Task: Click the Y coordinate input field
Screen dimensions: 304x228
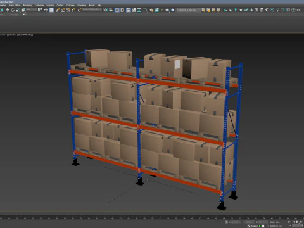Action: pyautogui.click(x=250, y=222)
